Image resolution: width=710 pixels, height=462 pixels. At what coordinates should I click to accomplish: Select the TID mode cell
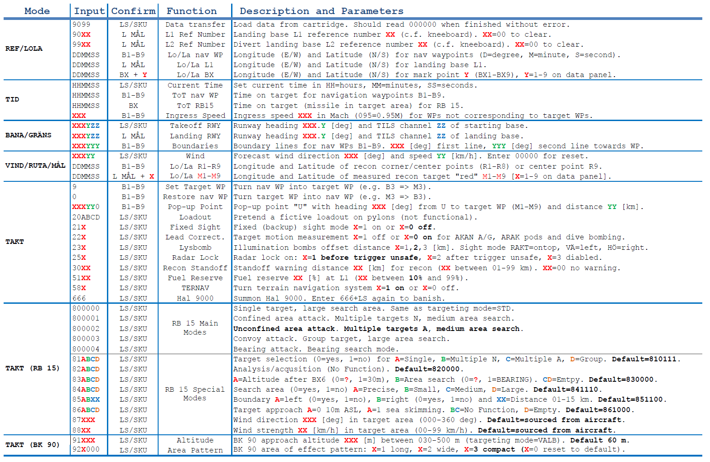click(x=13, y=99)
